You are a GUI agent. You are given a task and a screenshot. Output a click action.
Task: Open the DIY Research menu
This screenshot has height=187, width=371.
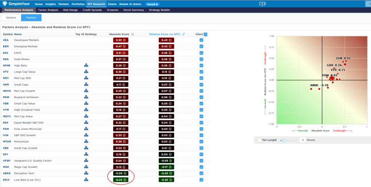[96, 4]
